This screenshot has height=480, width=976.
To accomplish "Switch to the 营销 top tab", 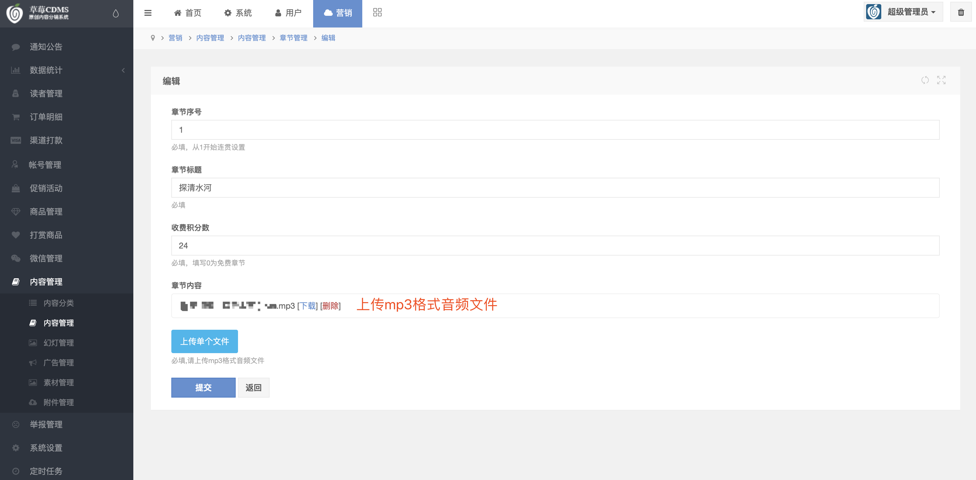I will (338, 13).
